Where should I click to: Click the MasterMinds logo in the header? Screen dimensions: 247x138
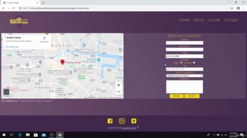19,21
